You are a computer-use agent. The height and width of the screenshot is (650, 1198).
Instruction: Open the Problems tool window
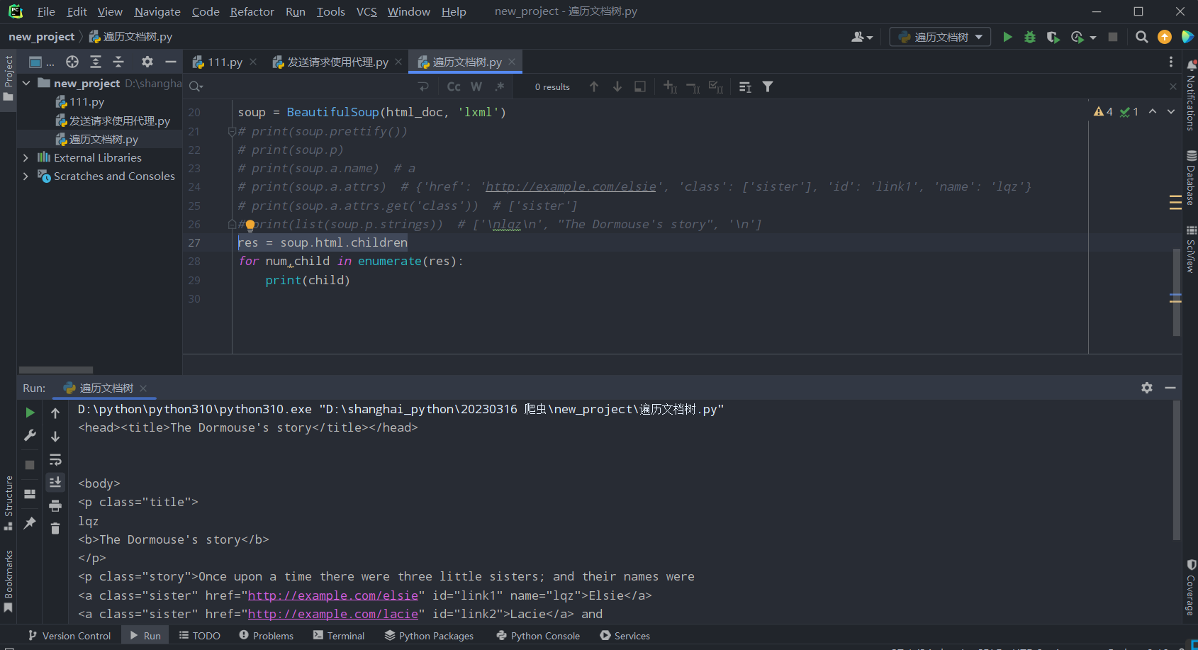[x=266, y=636]
